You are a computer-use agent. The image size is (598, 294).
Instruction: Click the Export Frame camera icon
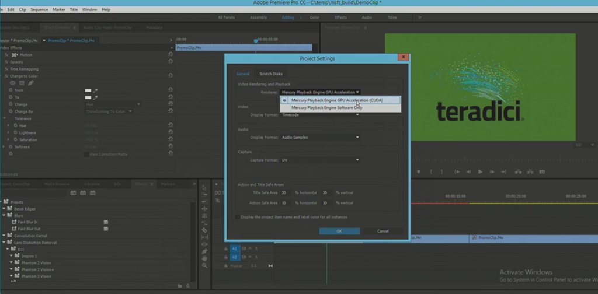coord(542,171)
